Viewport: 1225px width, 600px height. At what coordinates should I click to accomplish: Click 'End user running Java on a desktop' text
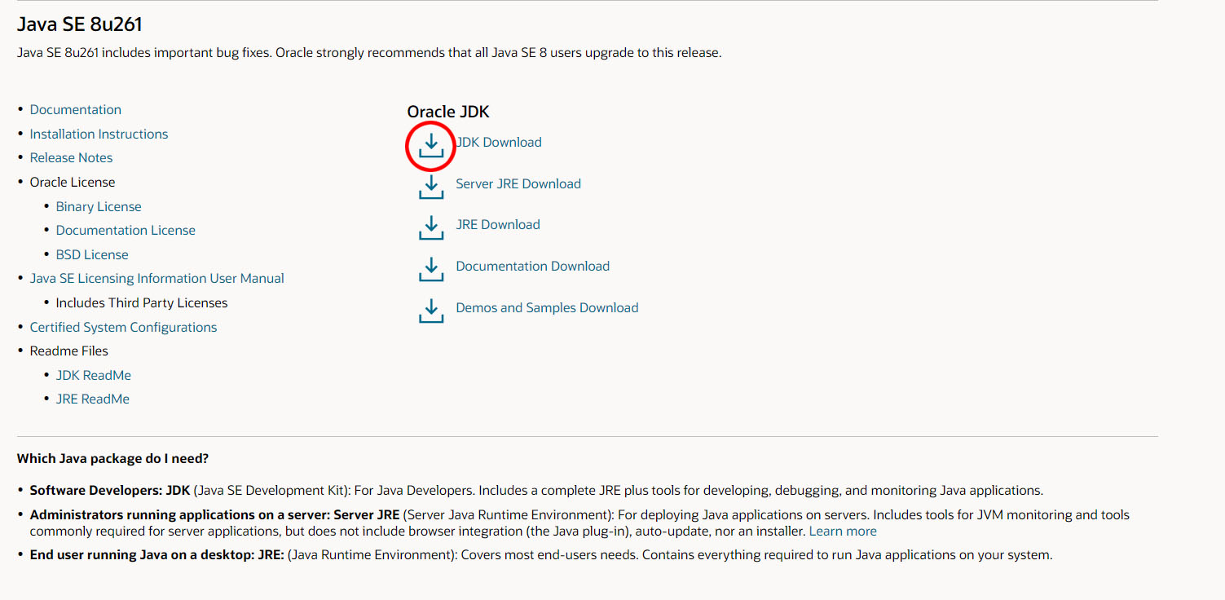(140, 555)
